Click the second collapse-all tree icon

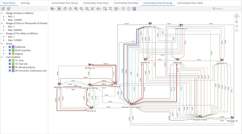pyautogui.click(x=9, y=9)
